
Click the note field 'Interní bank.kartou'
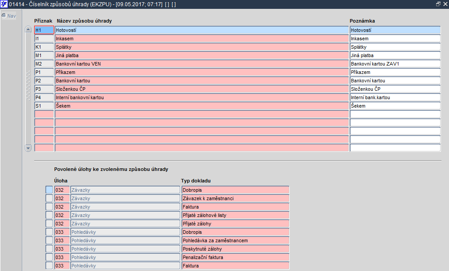(x=395, y=97)
